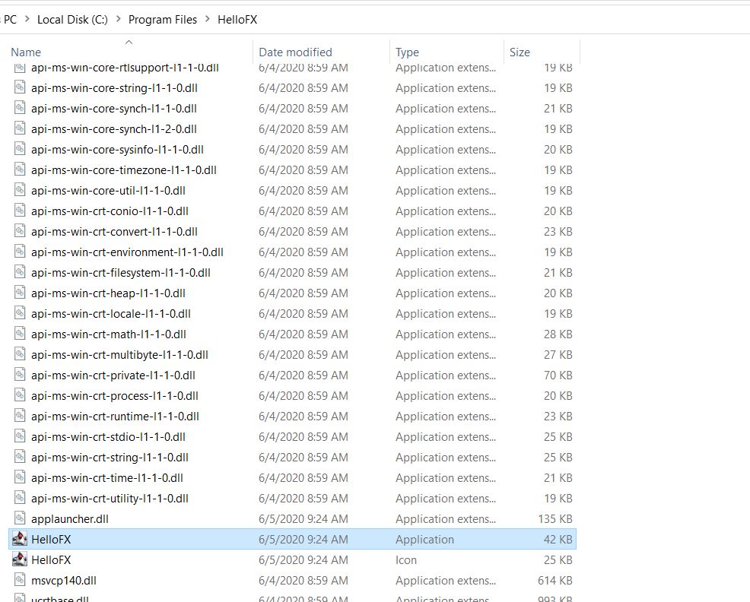Click icon of api-ms-win-crt-process-l1-1-0.dll

(20, 396)
